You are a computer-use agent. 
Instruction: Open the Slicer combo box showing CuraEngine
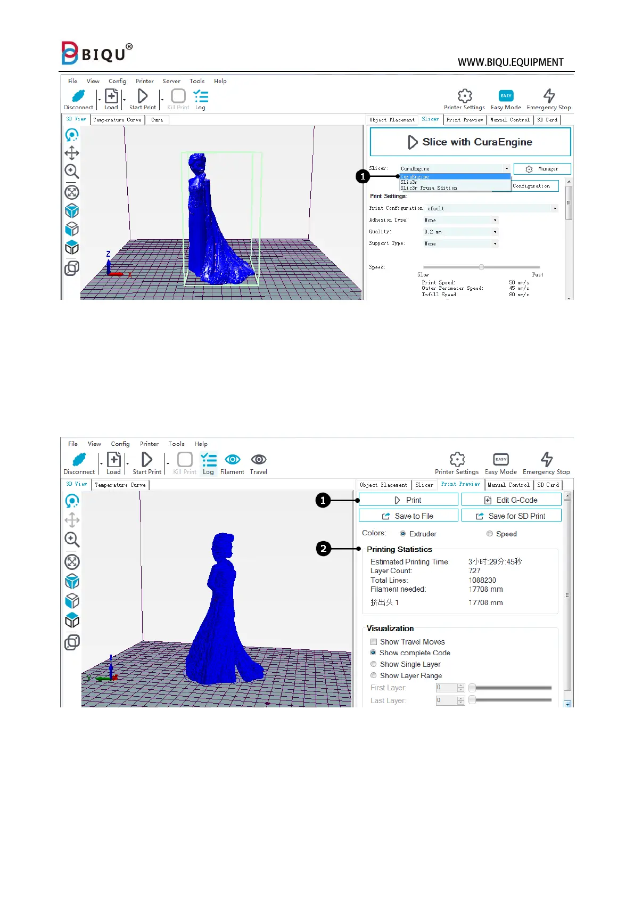455,168
